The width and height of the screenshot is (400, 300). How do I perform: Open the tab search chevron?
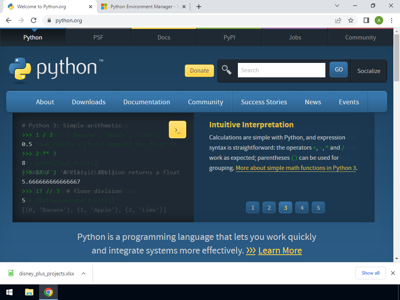tap(337, 6)
